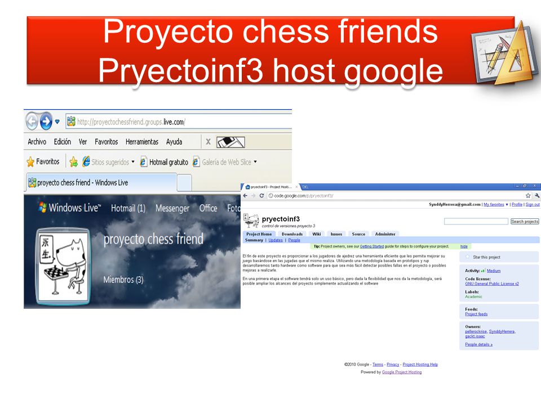Screen dimensions: 541x405
Task: Open the Project feeds link
Action: 476,314
